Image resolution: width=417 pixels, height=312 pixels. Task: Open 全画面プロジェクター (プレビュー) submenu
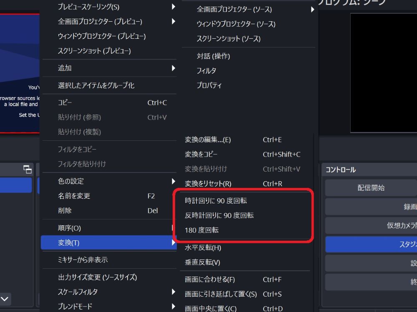click(x=109, y=21)
